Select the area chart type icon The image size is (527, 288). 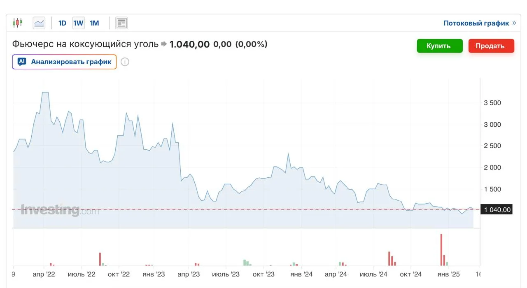coord(39,23)
